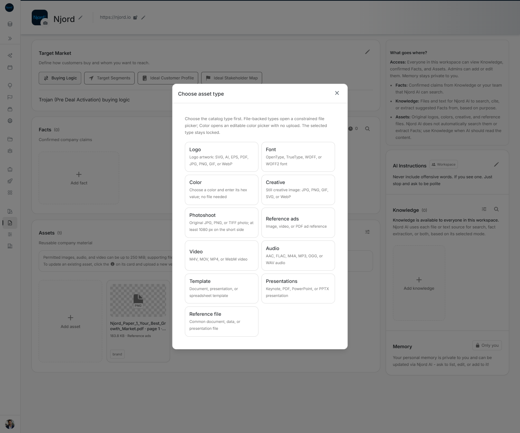Open the globe icon in sidebar
520x433 pixels.
tap(10, 121)
